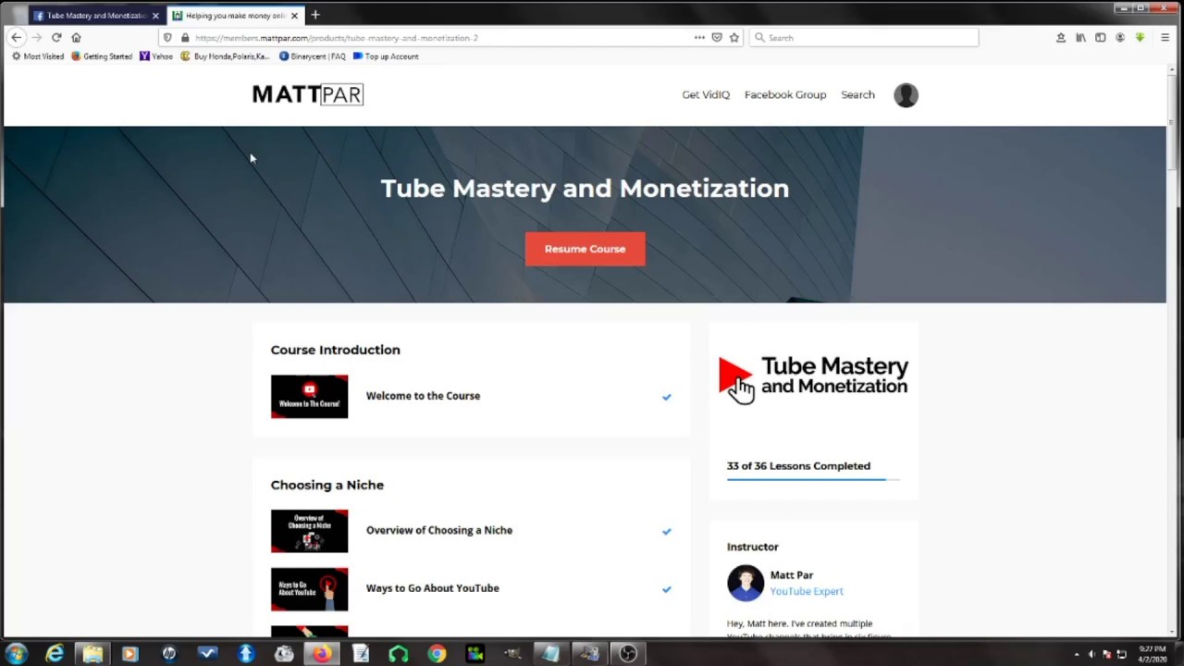
Task: Open the user profile avatar menu
Action: (906, 94)
